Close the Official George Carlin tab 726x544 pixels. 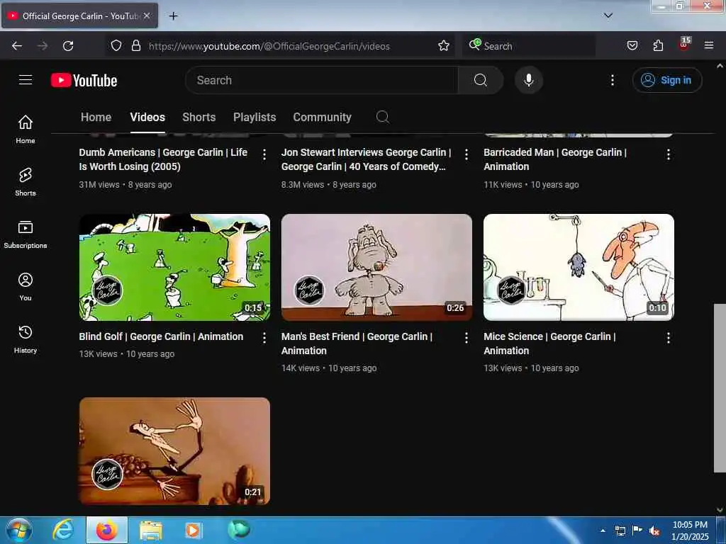tap(147, 16)
